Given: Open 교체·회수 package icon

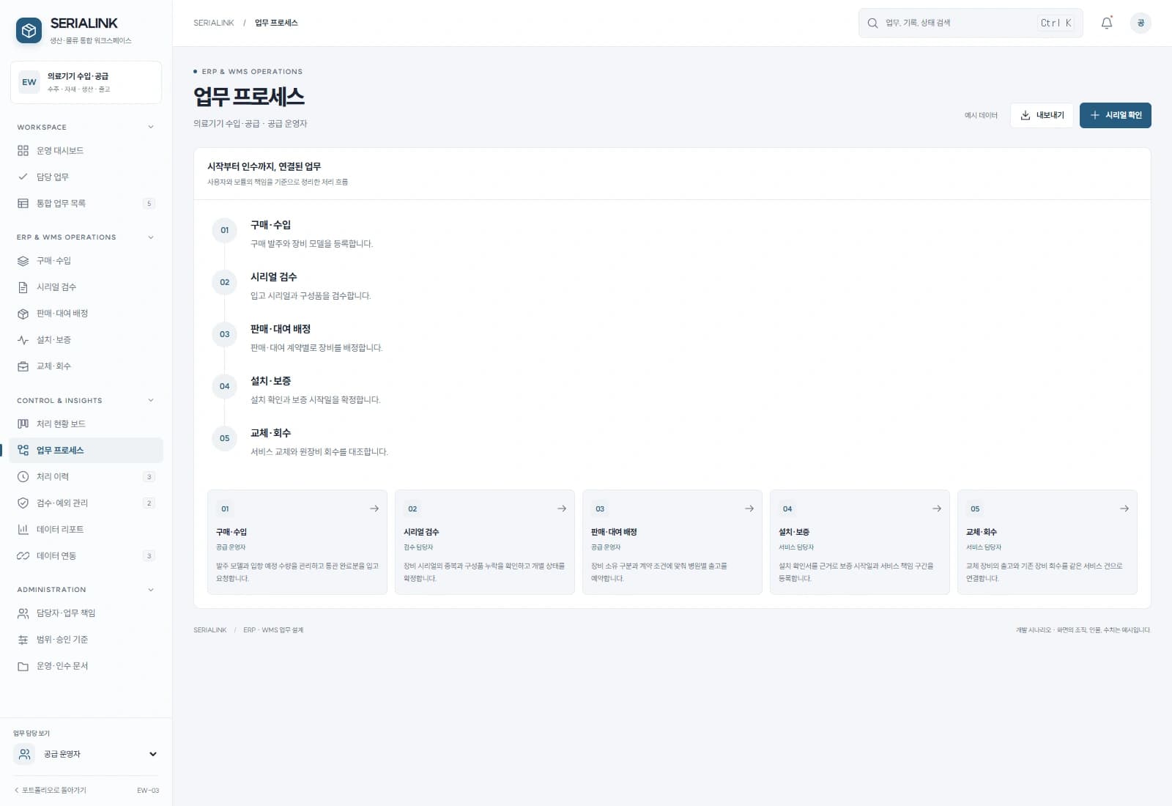Looking at the screenshot, I should pos(23,366).
